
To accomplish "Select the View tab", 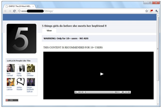I will (x=49, y=31).
